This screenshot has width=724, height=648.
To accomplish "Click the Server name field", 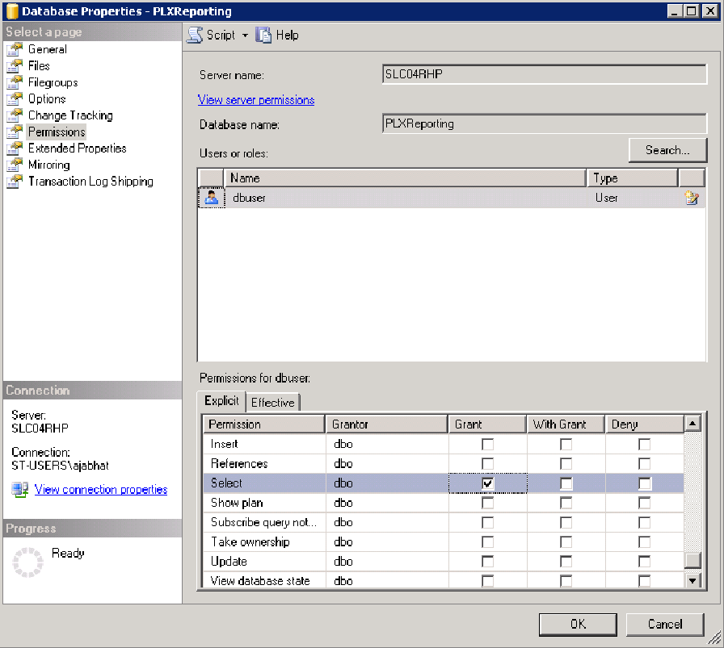I will click(x=545, y=74).
